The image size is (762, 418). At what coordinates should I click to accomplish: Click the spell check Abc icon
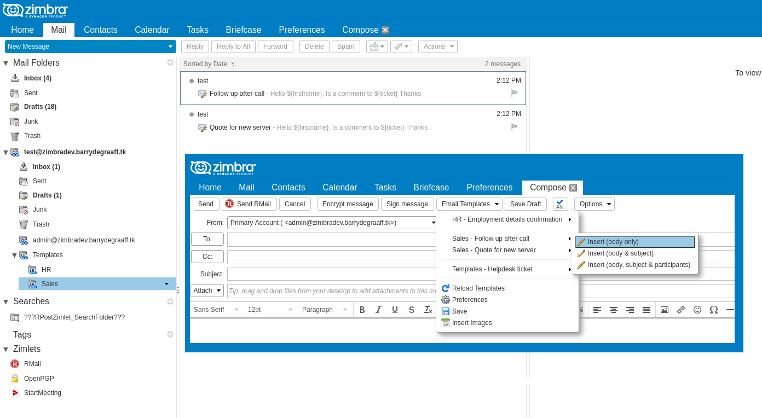560,204
